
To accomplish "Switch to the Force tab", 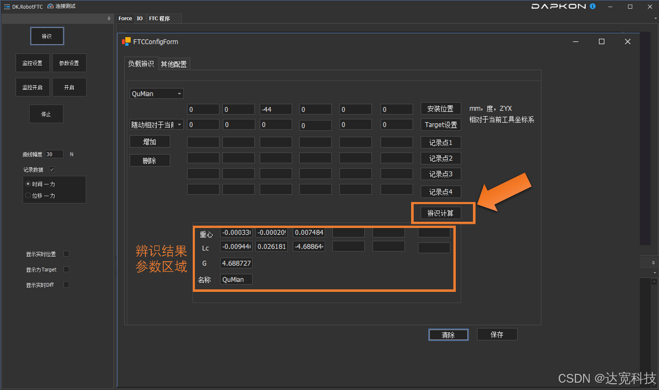I will tap(125, 18).
